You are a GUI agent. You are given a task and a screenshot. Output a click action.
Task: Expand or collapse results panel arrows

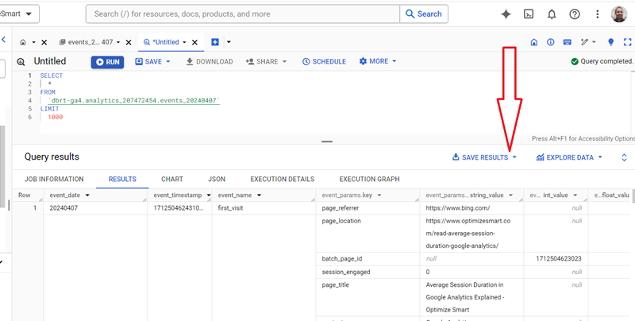pos(624,157)
